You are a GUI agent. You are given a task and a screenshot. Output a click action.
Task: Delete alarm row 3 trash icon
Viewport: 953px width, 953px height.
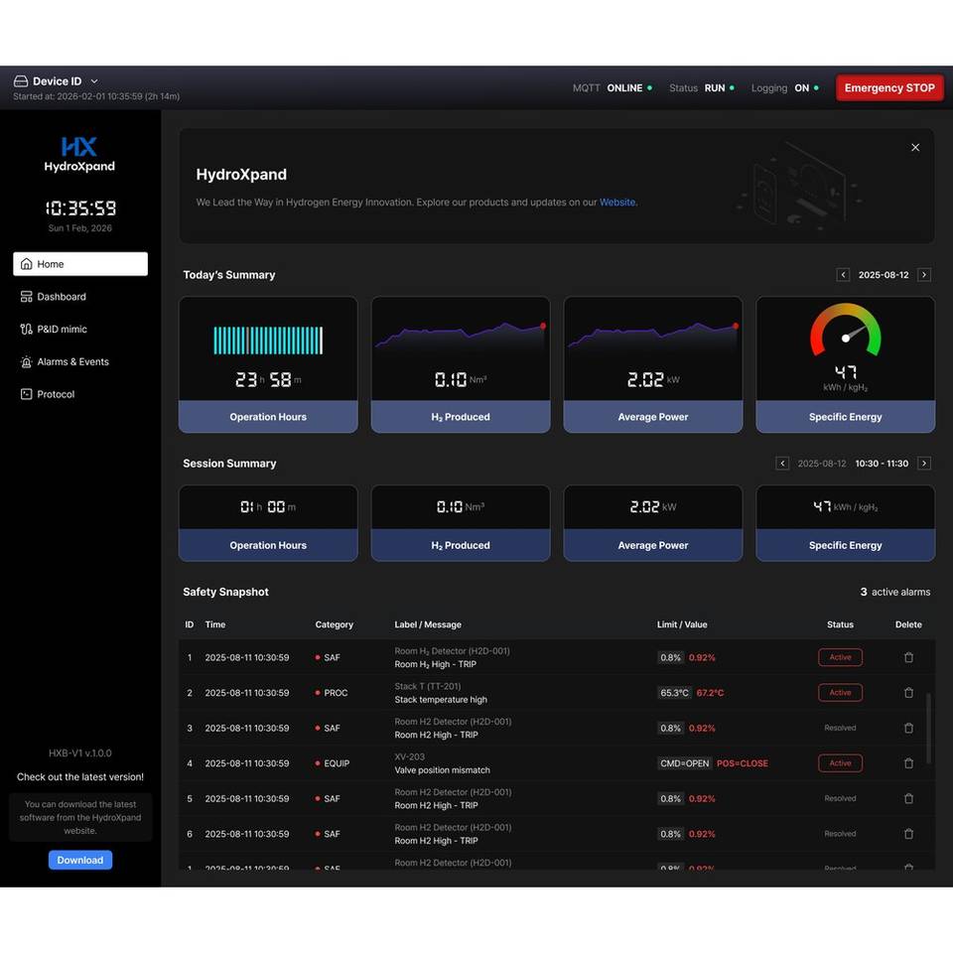click(908, 728)
